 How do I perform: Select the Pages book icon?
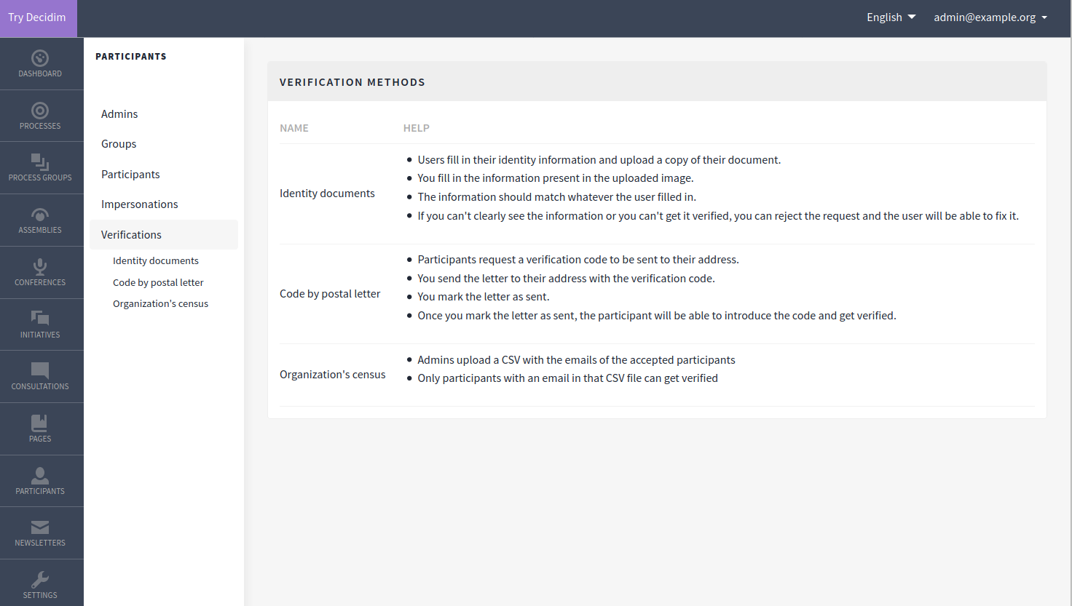[x=40, y=423]
